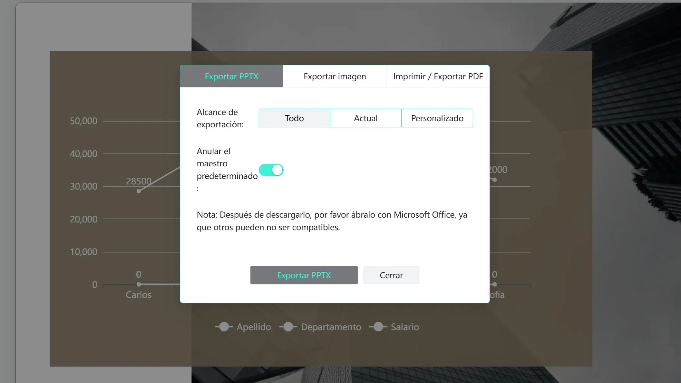The height and width of the screenshot is (383, 681).
Task: Open Imprimir / Exportar PDF tab
Action: point(438,76)
